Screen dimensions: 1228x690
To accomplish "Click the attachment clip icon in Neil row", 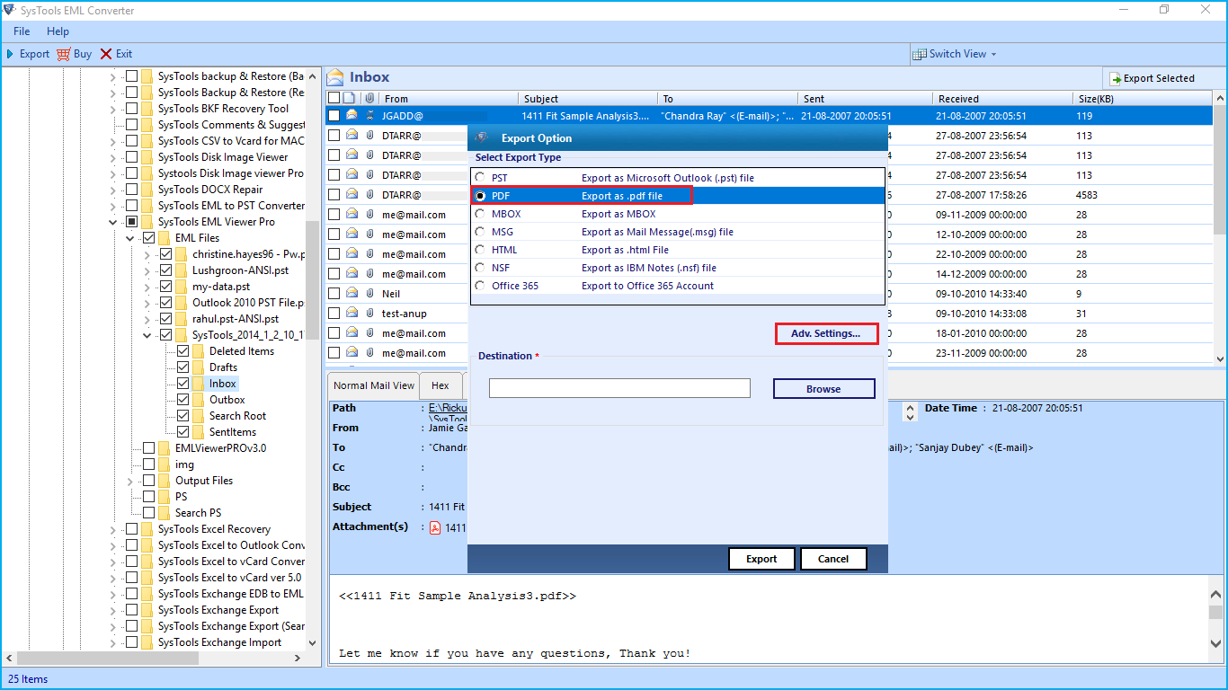I will [369, 294].
